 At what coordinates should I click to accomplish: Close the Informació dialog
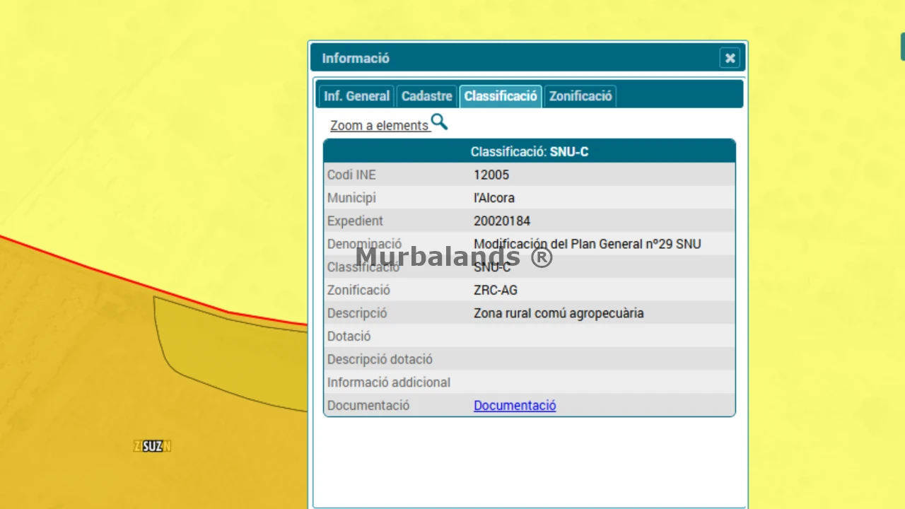[x=730, y=58]
